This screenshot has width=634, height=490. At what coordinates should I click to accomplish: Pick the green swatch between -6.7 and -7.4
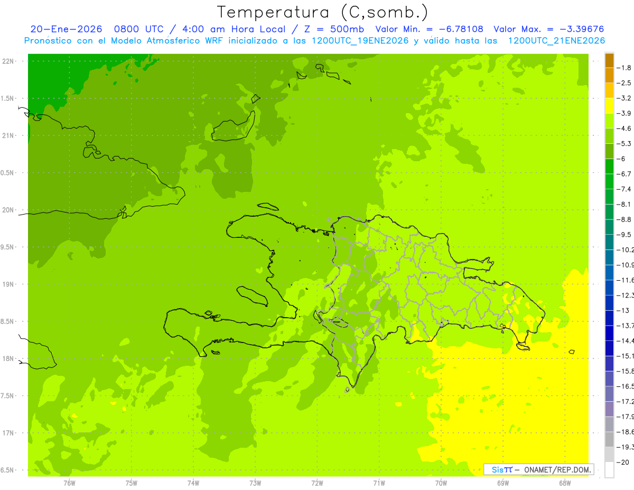(x=609, y=182)
